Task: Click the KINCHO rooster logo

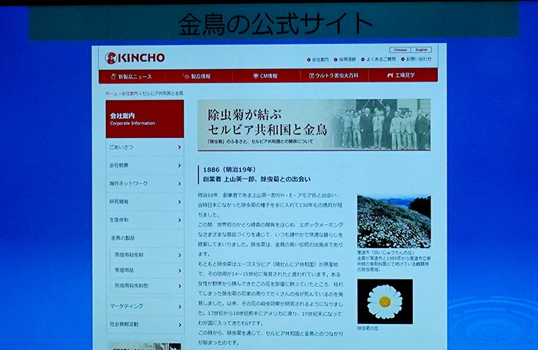Action: [x=111, y=58]
